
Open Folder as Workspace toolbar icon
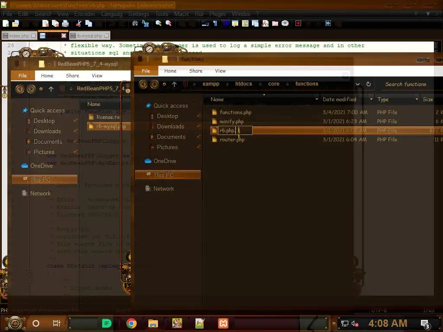point(275,23)
